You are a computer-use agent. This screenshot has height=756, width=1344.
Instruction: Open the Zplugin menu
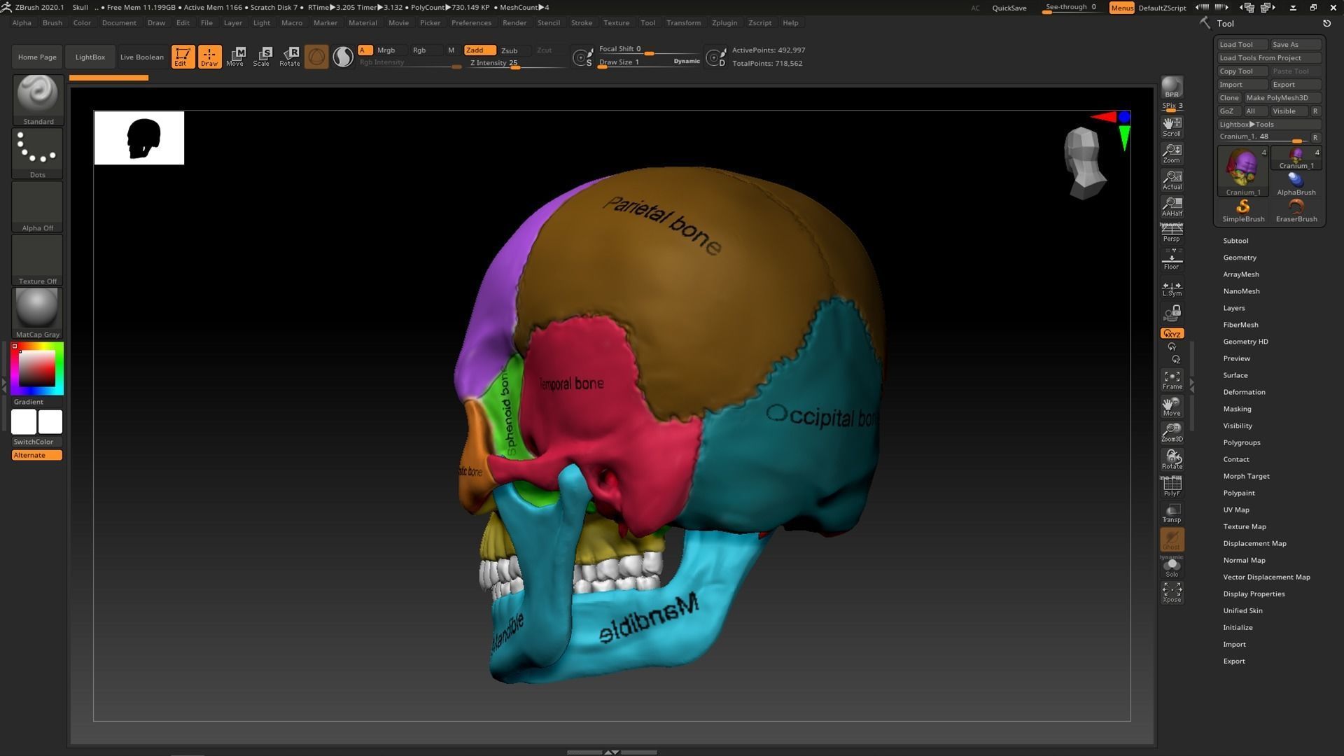click(724, 22)
